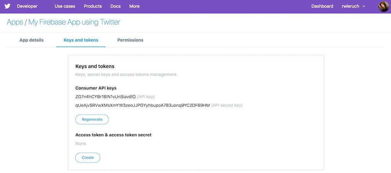Viewport: 391px width, 173px height.
Task: Open the Products menu
Action: [93, 6]
